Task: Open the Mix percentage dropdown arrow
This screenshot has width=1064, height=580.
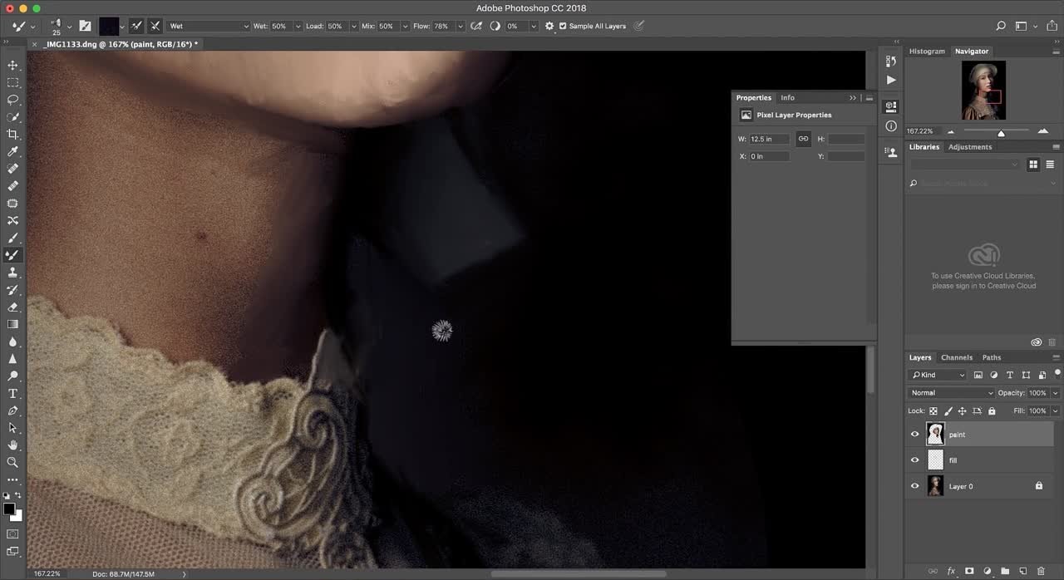Action: (404, 27)
